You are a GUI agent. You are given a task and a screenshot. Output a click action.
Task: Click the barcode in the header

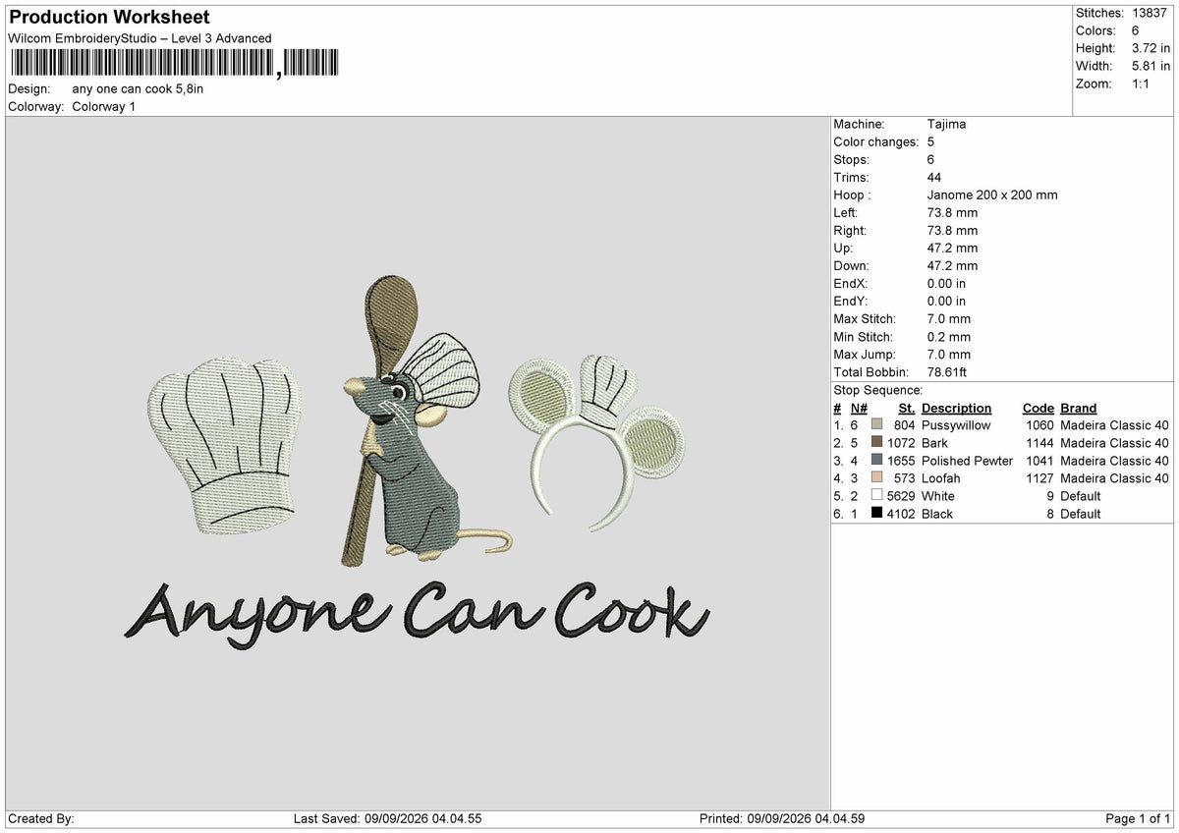click(174, 65)
